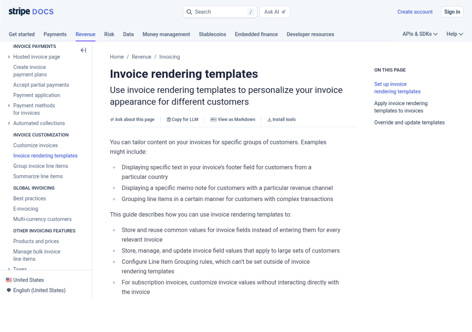Click the sparkle icon beside Ask about this page

pos(112,119)
